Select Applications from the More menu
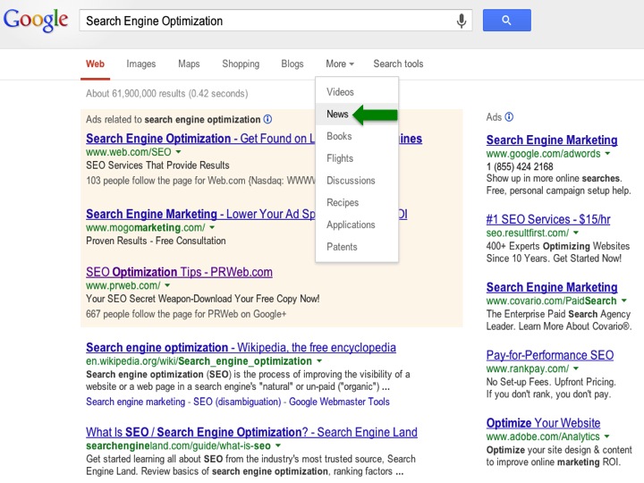This screenshot has width=644, height=483. pyautogui.click(x=357, y=225)
